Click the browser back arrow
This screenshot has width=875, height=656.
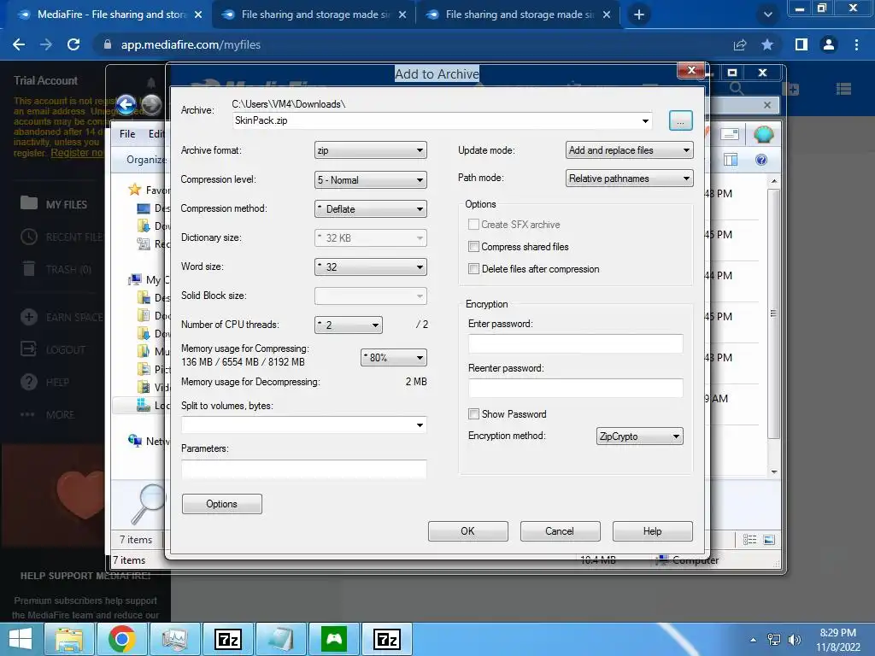click(19, 44)
